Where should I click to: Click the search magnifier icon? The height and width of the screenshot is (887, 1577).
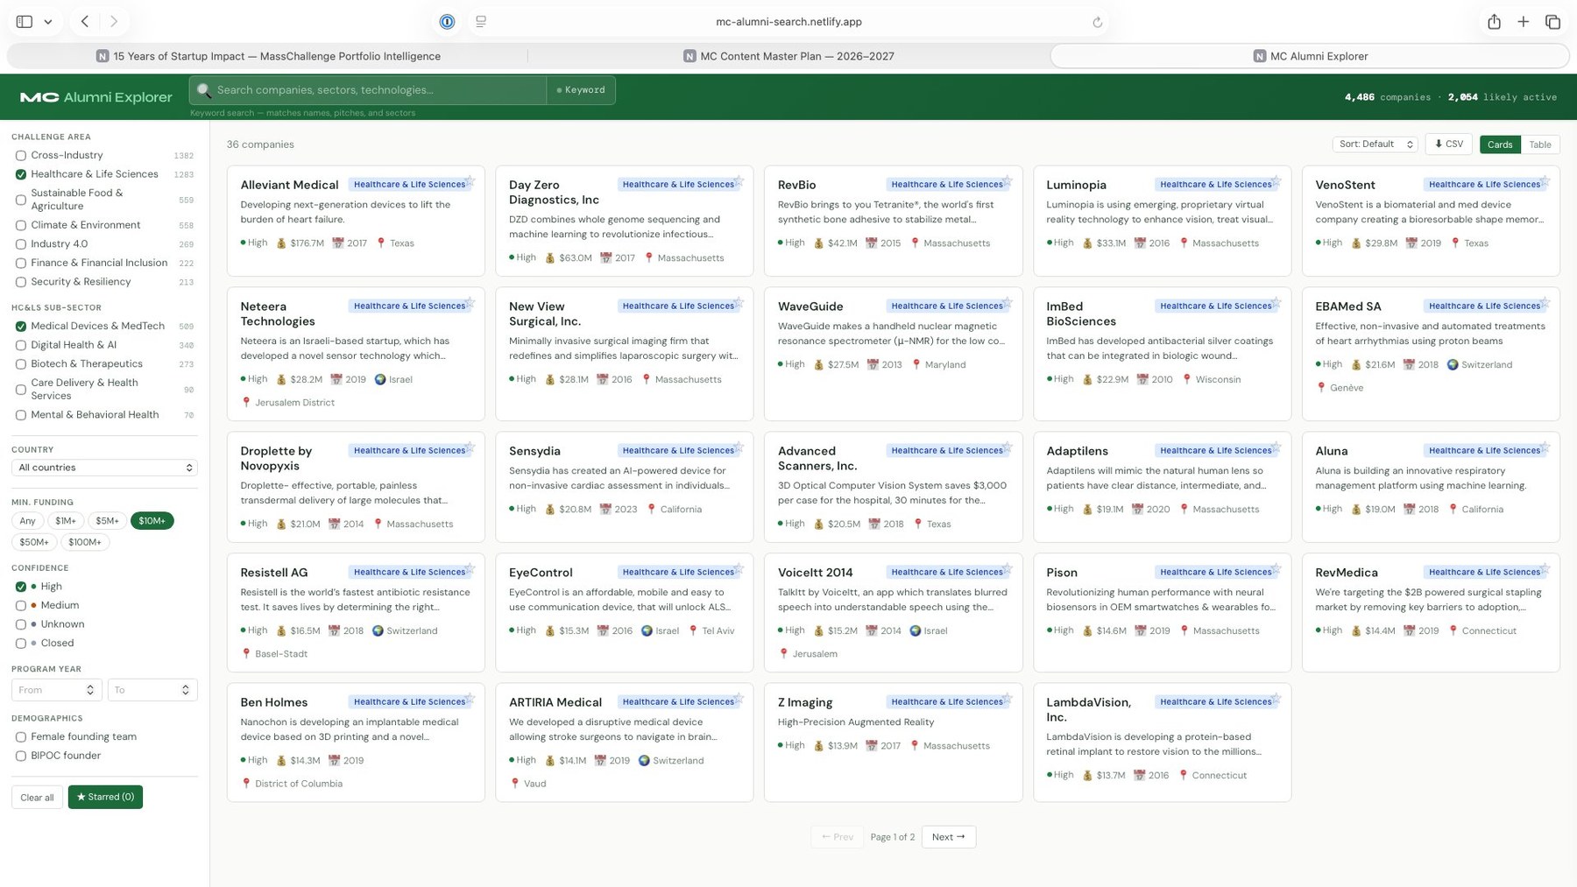[x=204, y=90]
